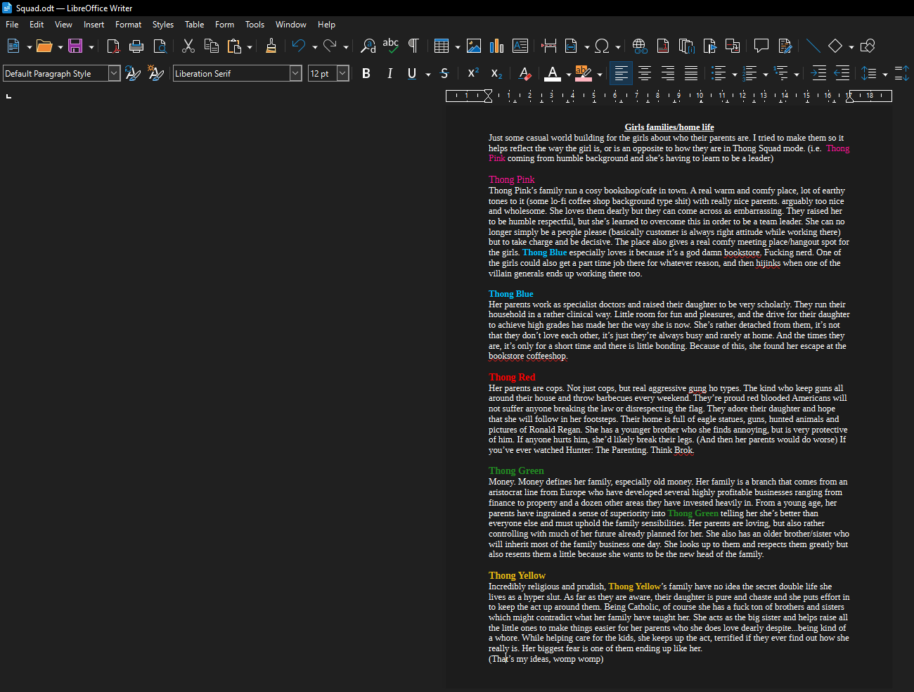Open the Undo history dropdown arrow

(314, 47)
